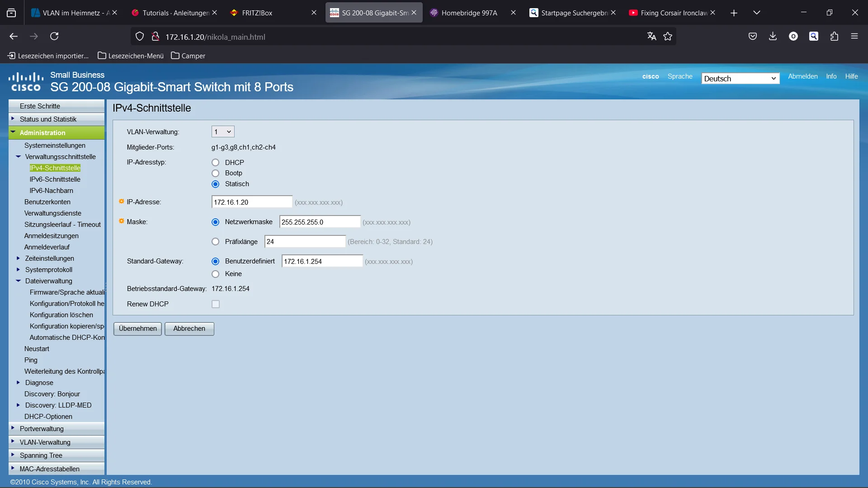868x488 pixels.
Task: Expand Discovery: LLDP-MED tree node
Action: pos(19,405)
